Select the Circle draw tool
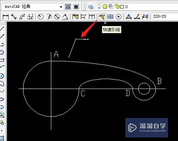The image size is (178, 141). click(2, 76)
